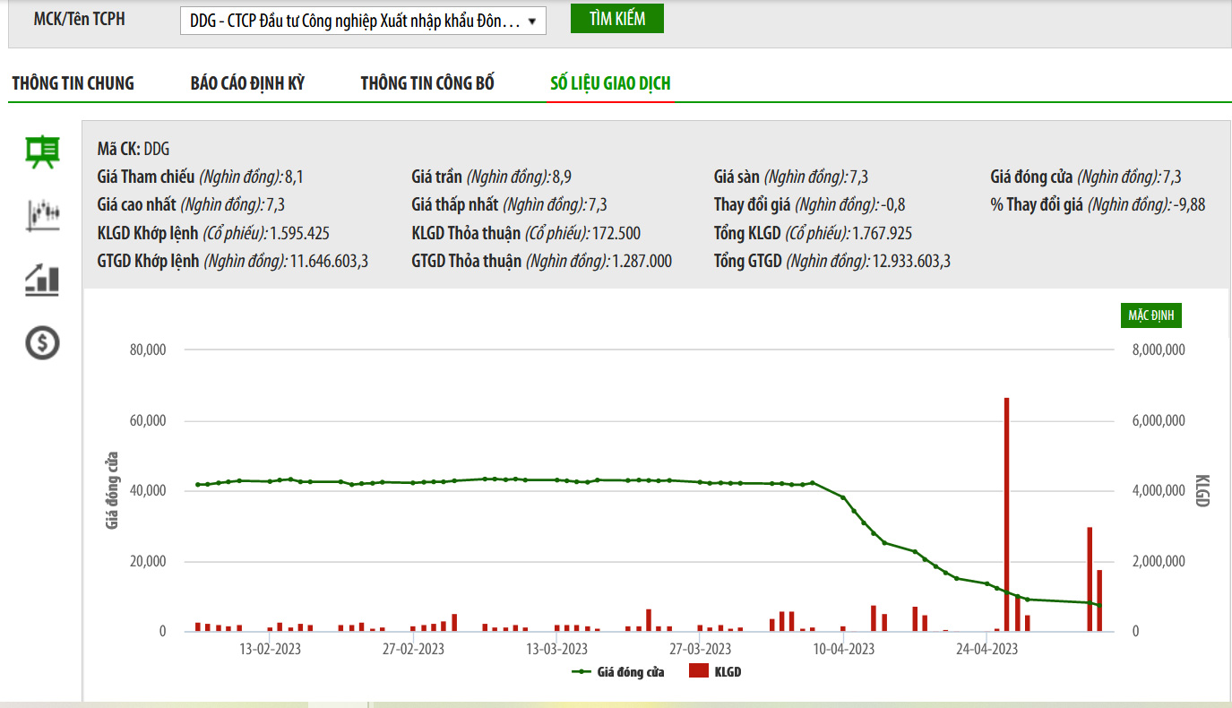Toggle the Giá đóng cửa series in the legend
1232x708 pixels.
tap(618, 672)
